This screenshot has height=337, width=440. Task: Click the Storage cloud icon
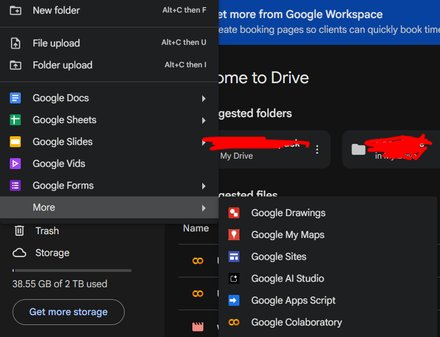[x=19, y=252]
